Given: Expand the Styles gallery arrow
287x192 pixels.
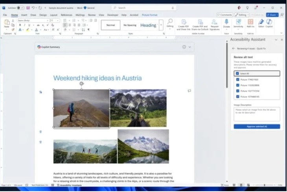Looking at the screenshot, I should coord(161,25).
